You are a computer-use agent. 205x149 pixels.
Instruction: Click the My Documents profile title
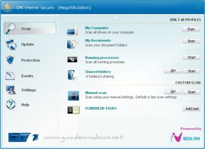[x=98, y=41]
